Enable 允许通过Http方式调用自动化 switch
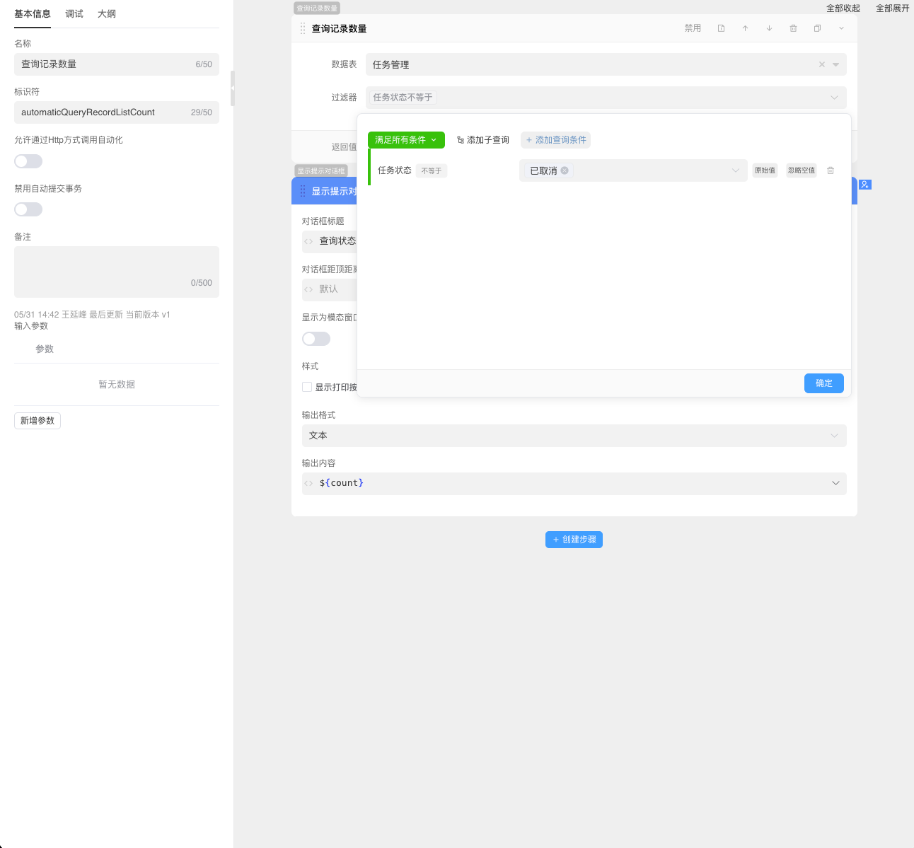This screenshot has width=914, height=848. [x=28, y=161]
